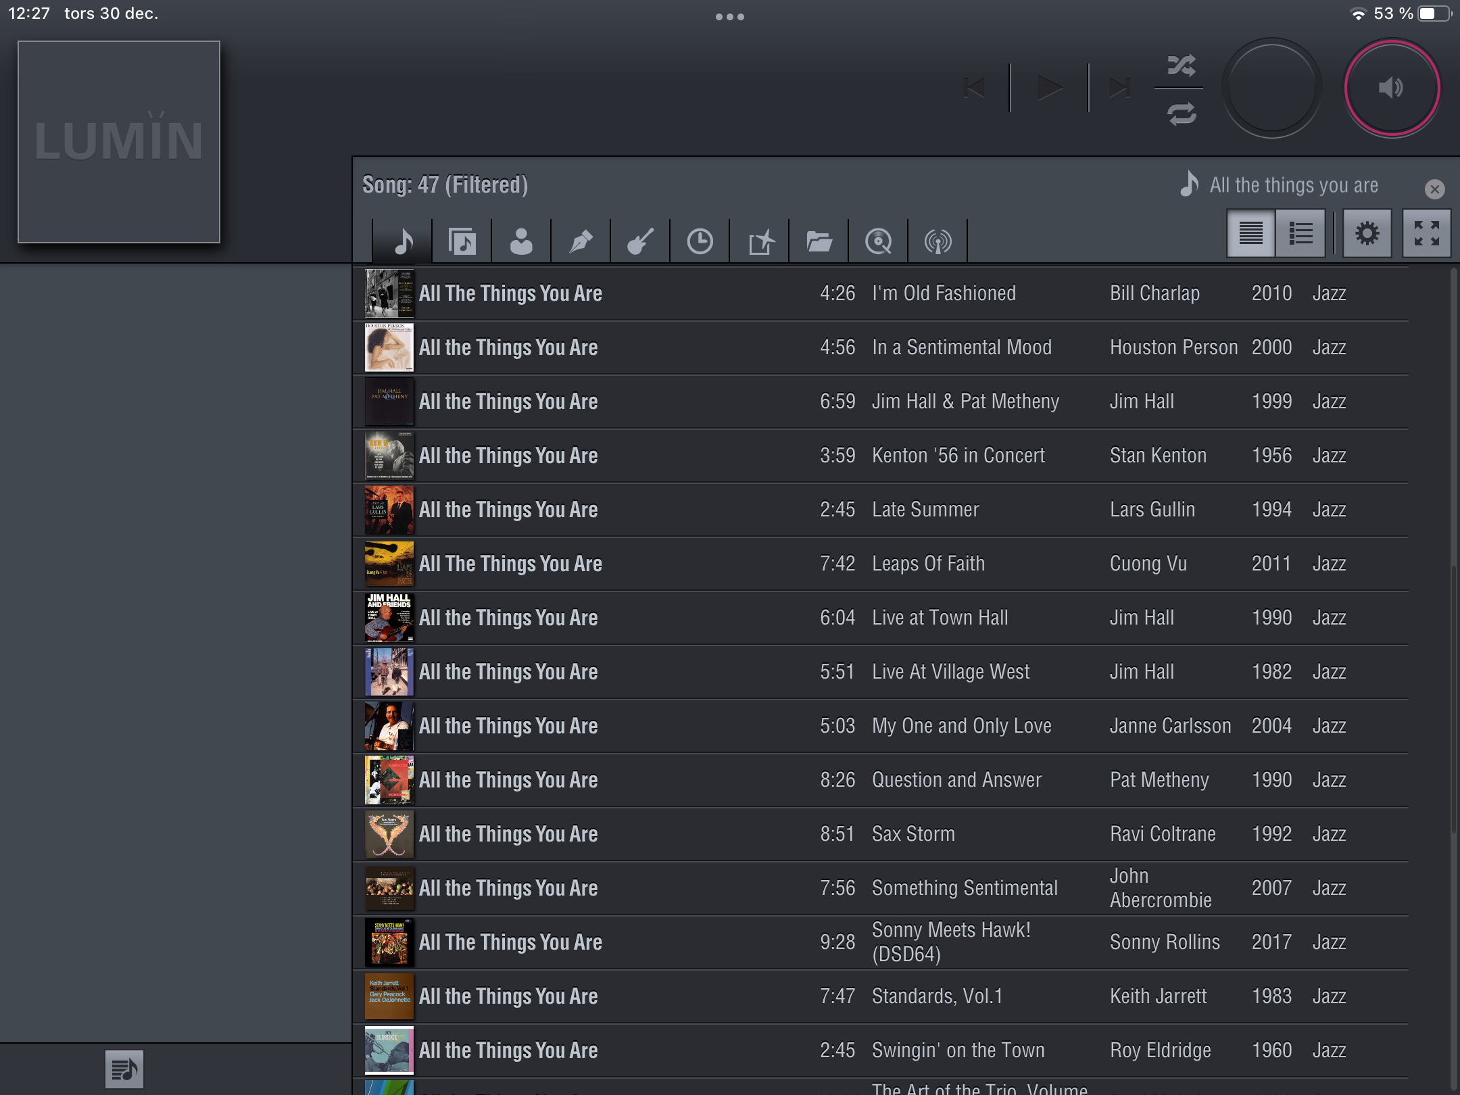Select the Something Sentimental track
1460x1095 pixels.
pyautogui.click(x=881, y=888)
